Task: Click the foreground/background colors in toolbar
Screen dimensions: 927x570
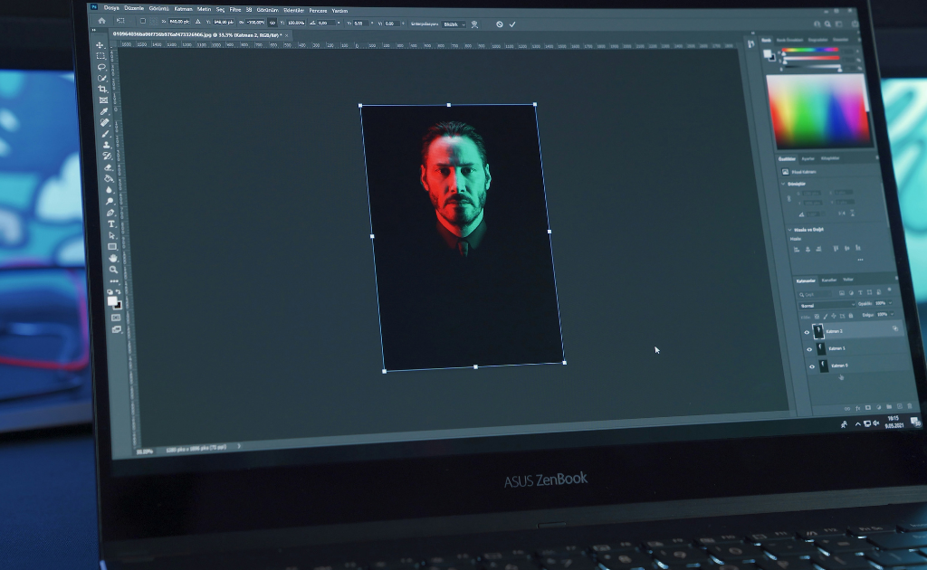Action: coord(113,302)
